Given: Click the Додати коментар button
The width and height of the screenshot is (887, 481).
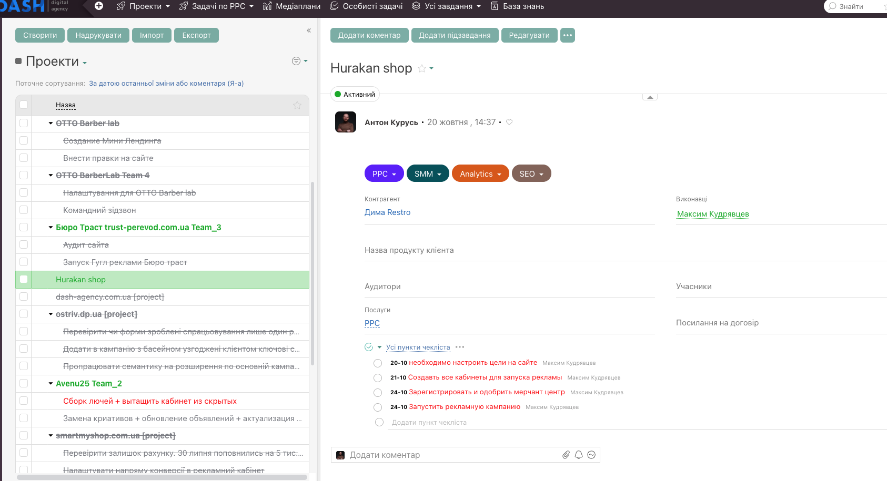Looking at the screenshot, I should pyautogui.click(x=369, y=35).
